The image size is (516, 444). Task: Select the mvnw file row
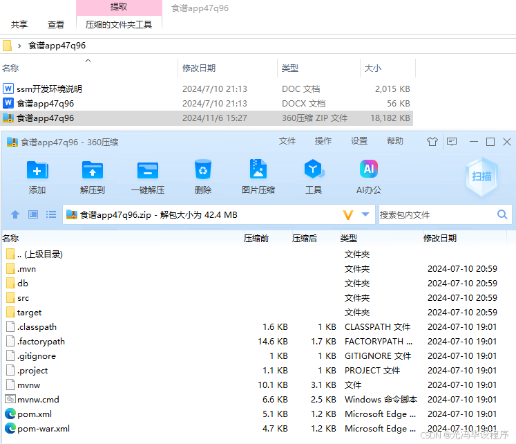tap(257, 385)
